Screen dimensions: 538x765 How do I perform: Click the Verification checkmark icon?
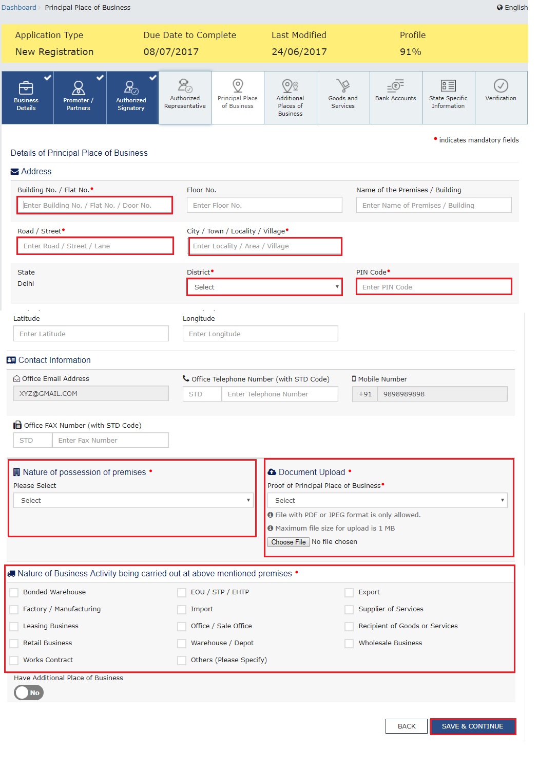[x=501, y=85]
